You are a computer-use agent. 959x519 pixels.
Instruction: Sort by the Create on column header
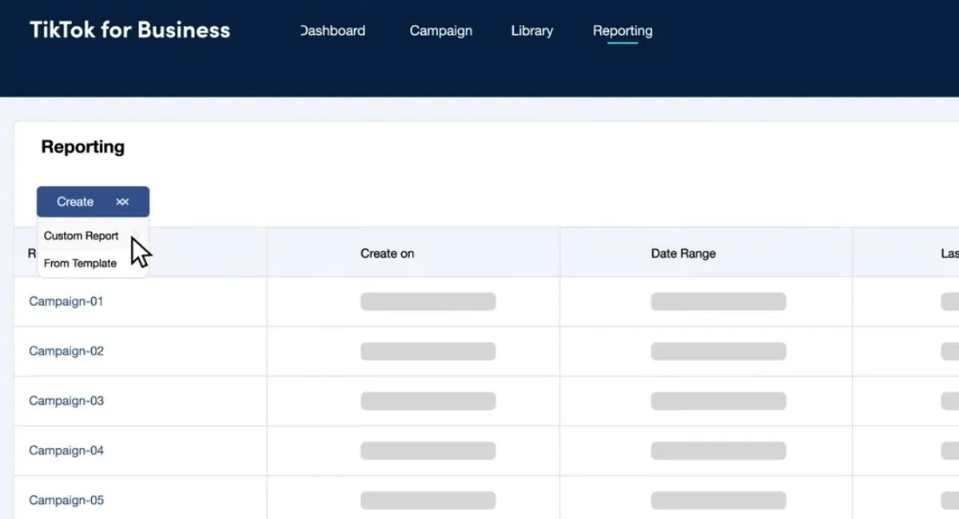click(x=387, y=254)
